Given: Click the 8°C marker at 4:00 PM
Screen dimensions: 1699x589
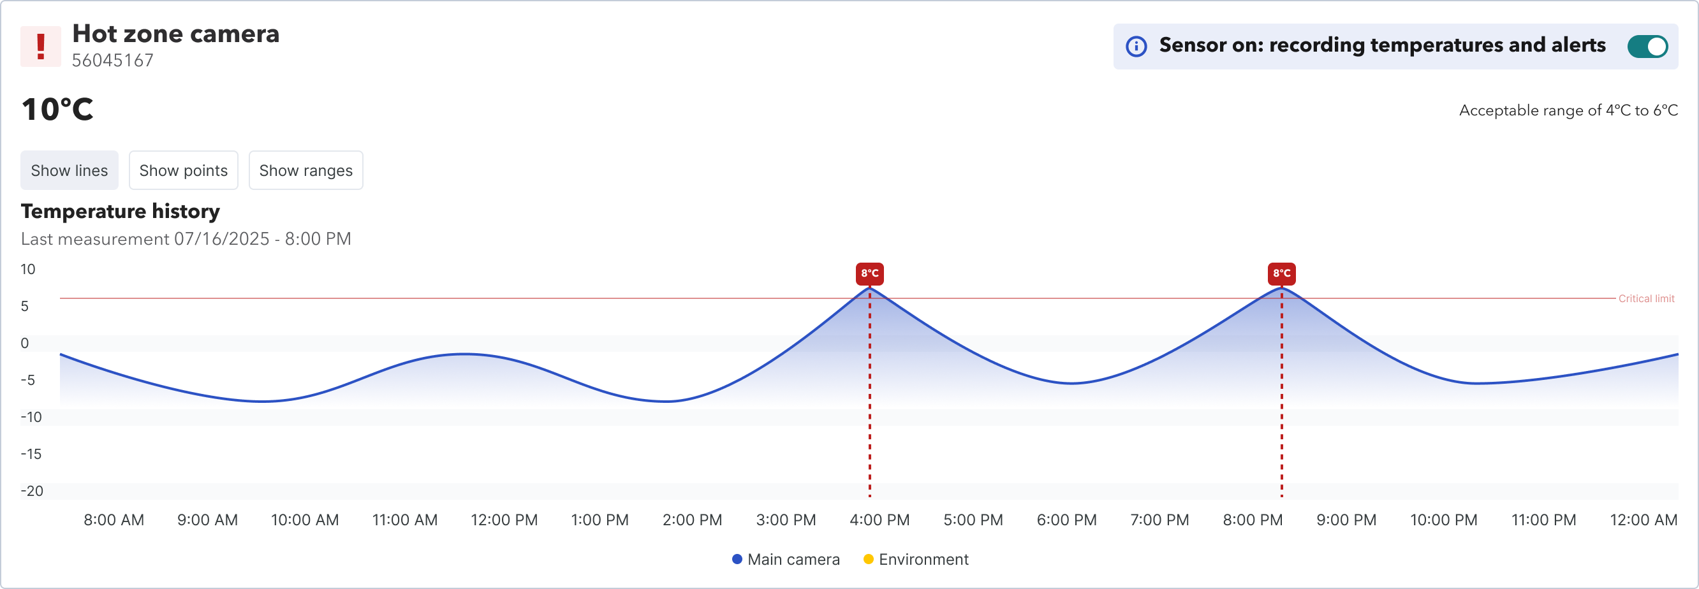Looking at the screenshot, I should click(x=869, y=273).
